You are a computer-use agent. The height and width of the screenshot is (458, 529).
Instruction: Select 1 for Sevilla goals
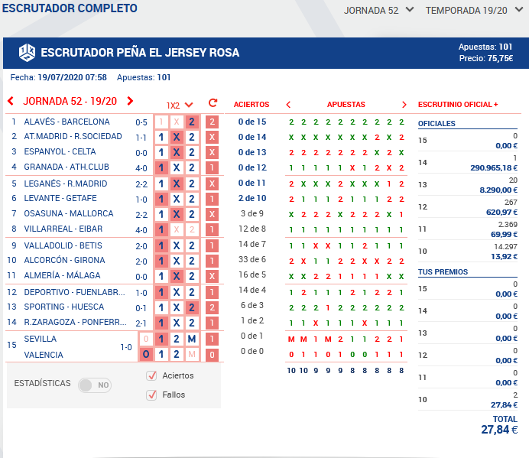click(161, 339)
